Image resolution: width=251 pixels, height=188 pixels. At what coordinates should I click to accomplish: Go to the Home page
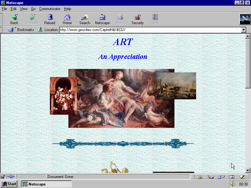pos(67,19)
